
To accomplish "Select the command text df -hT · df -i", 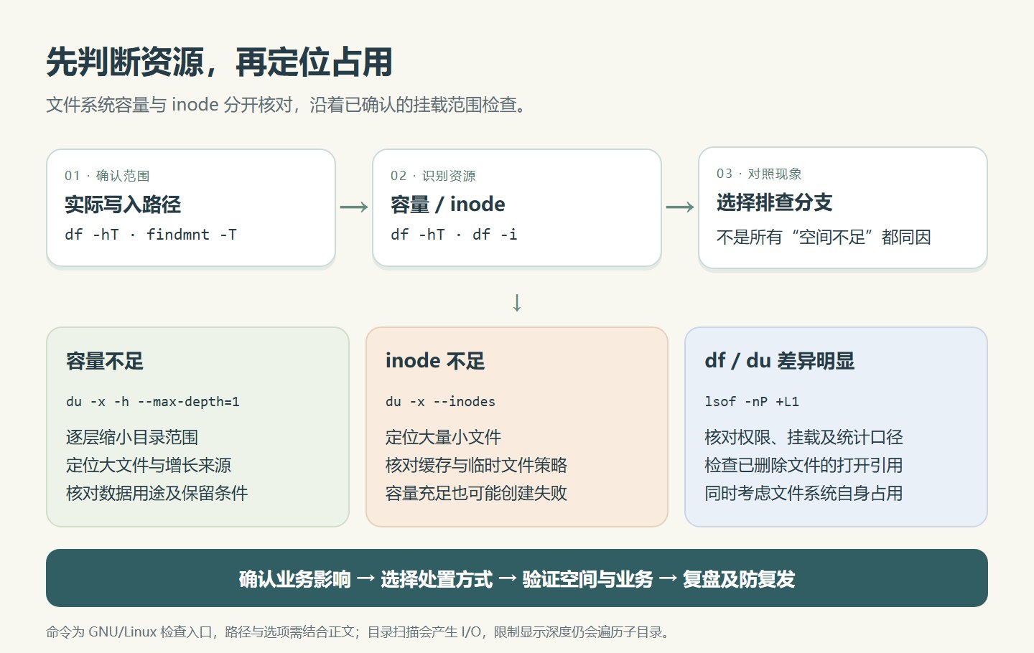I will (x=454, y=235).
